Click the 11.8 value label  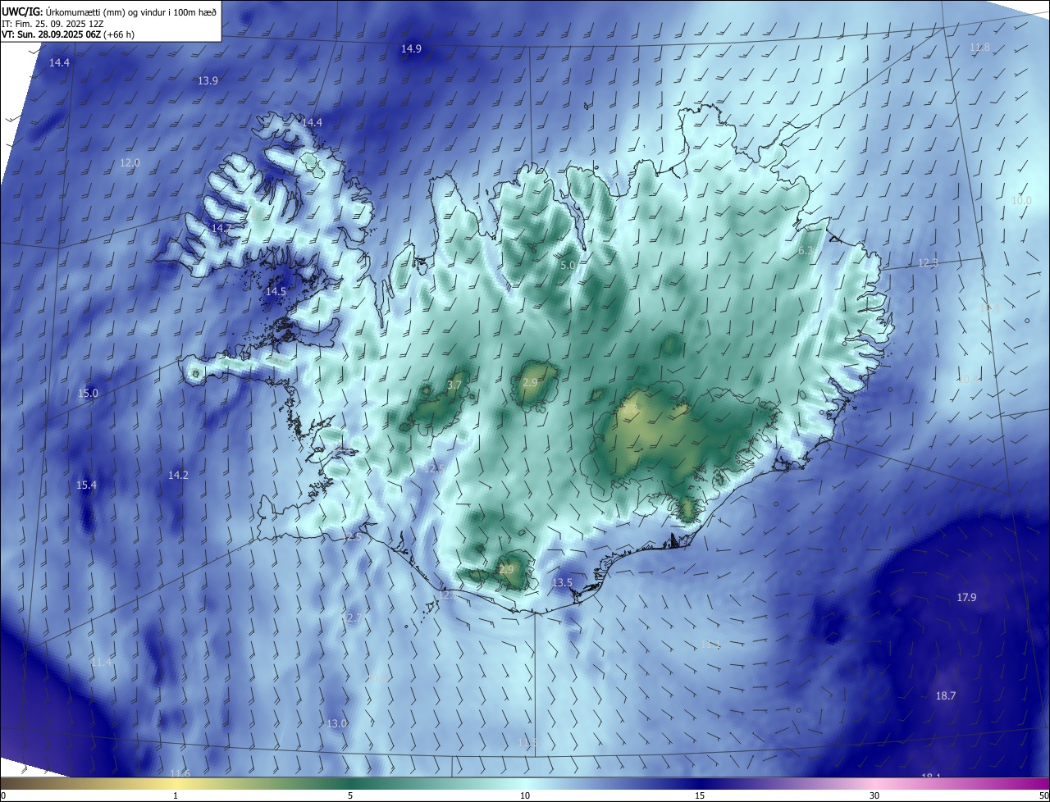coord(979,48)
